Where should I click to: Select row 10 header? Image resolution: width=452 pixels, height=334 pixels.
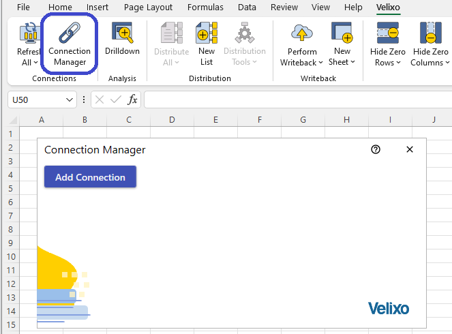[11, 256]
